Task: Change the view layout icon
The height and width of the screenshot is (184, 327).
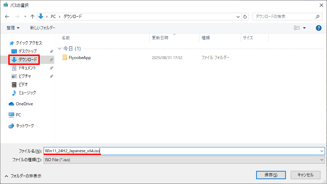Action: point(297,28)
